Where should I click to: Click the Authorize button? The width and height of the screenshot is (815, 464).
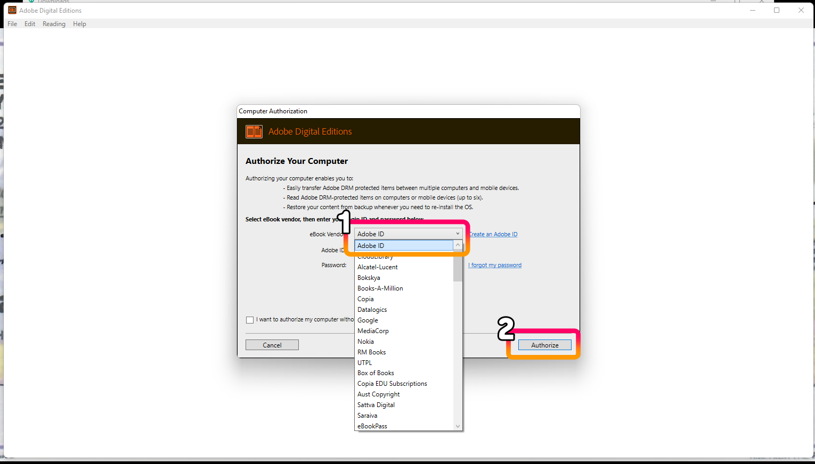pyautogui.click(x=545, y=345)
